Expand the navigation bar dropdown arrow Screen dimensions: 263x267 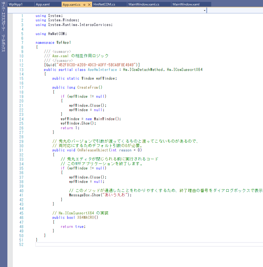coord(205,10)
